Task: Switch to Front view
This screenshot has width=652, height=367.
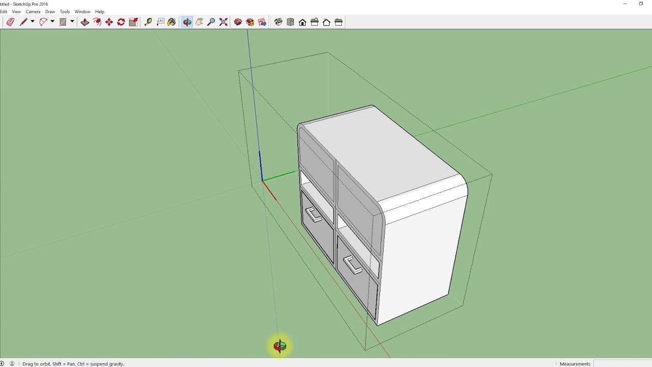Action: point(303,22)
